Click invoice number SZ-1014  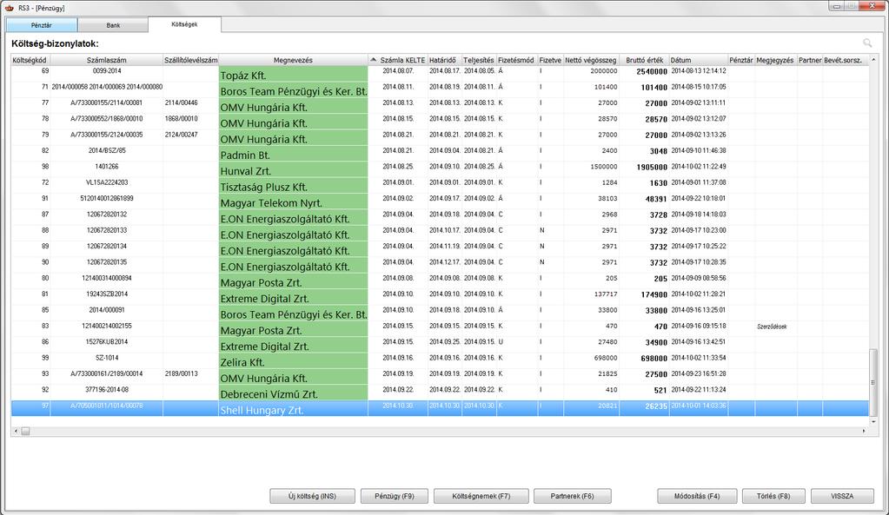click(x=107, y=358)
